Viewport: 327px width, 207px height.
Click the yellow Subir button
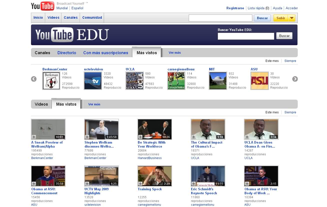click(x=281, y=18)
